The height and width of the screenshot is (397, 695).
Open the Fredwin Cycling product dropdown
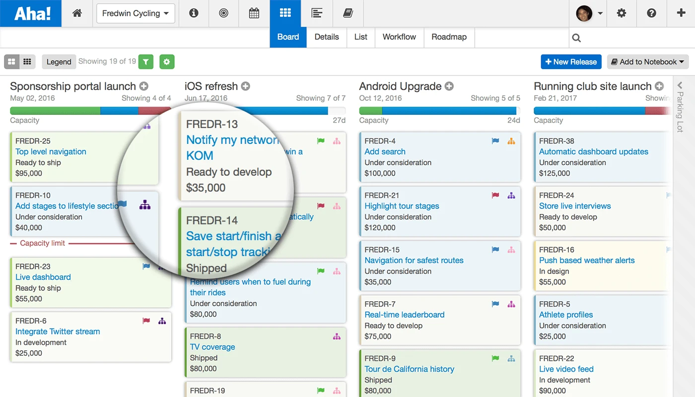pyautogui.click(x=136, y=13)
